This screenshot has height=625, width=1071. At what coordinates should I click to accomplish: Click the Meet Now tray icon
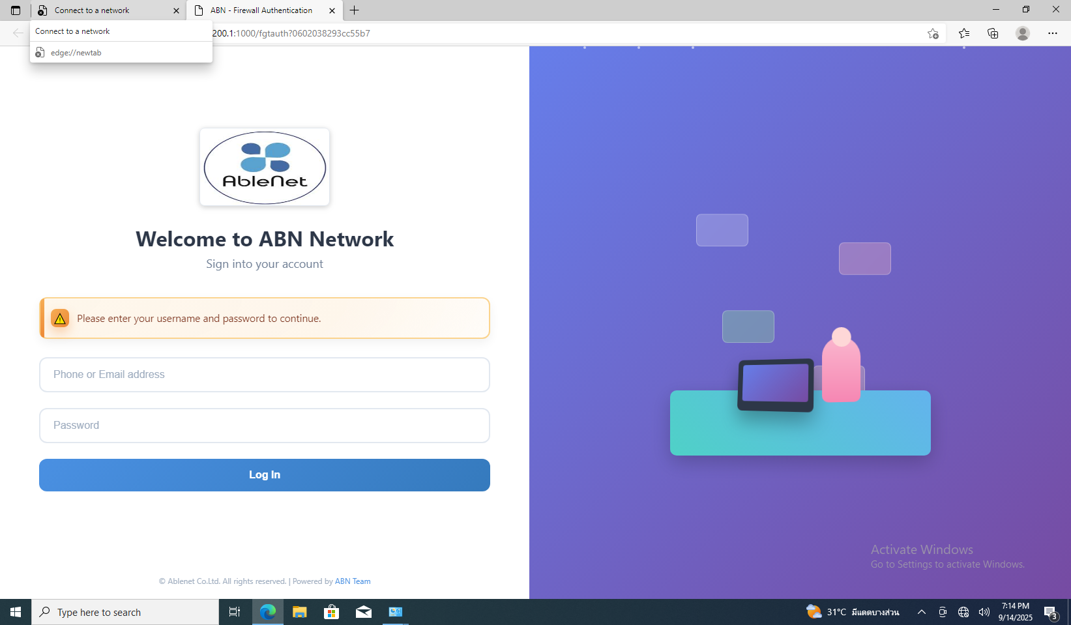(x=943, y=612)
